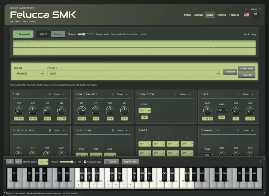
Task: Open the Starting octave dropdown showing F3
Action: (x=43, y=162)
